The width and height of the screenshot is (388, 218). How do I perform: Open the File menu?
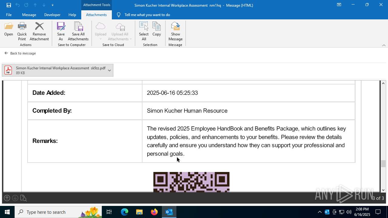point(9,15)
